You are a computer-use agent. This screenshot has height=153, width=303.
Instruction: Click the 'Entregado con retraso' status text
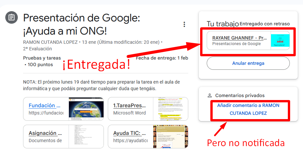click(x=264, y=24)
